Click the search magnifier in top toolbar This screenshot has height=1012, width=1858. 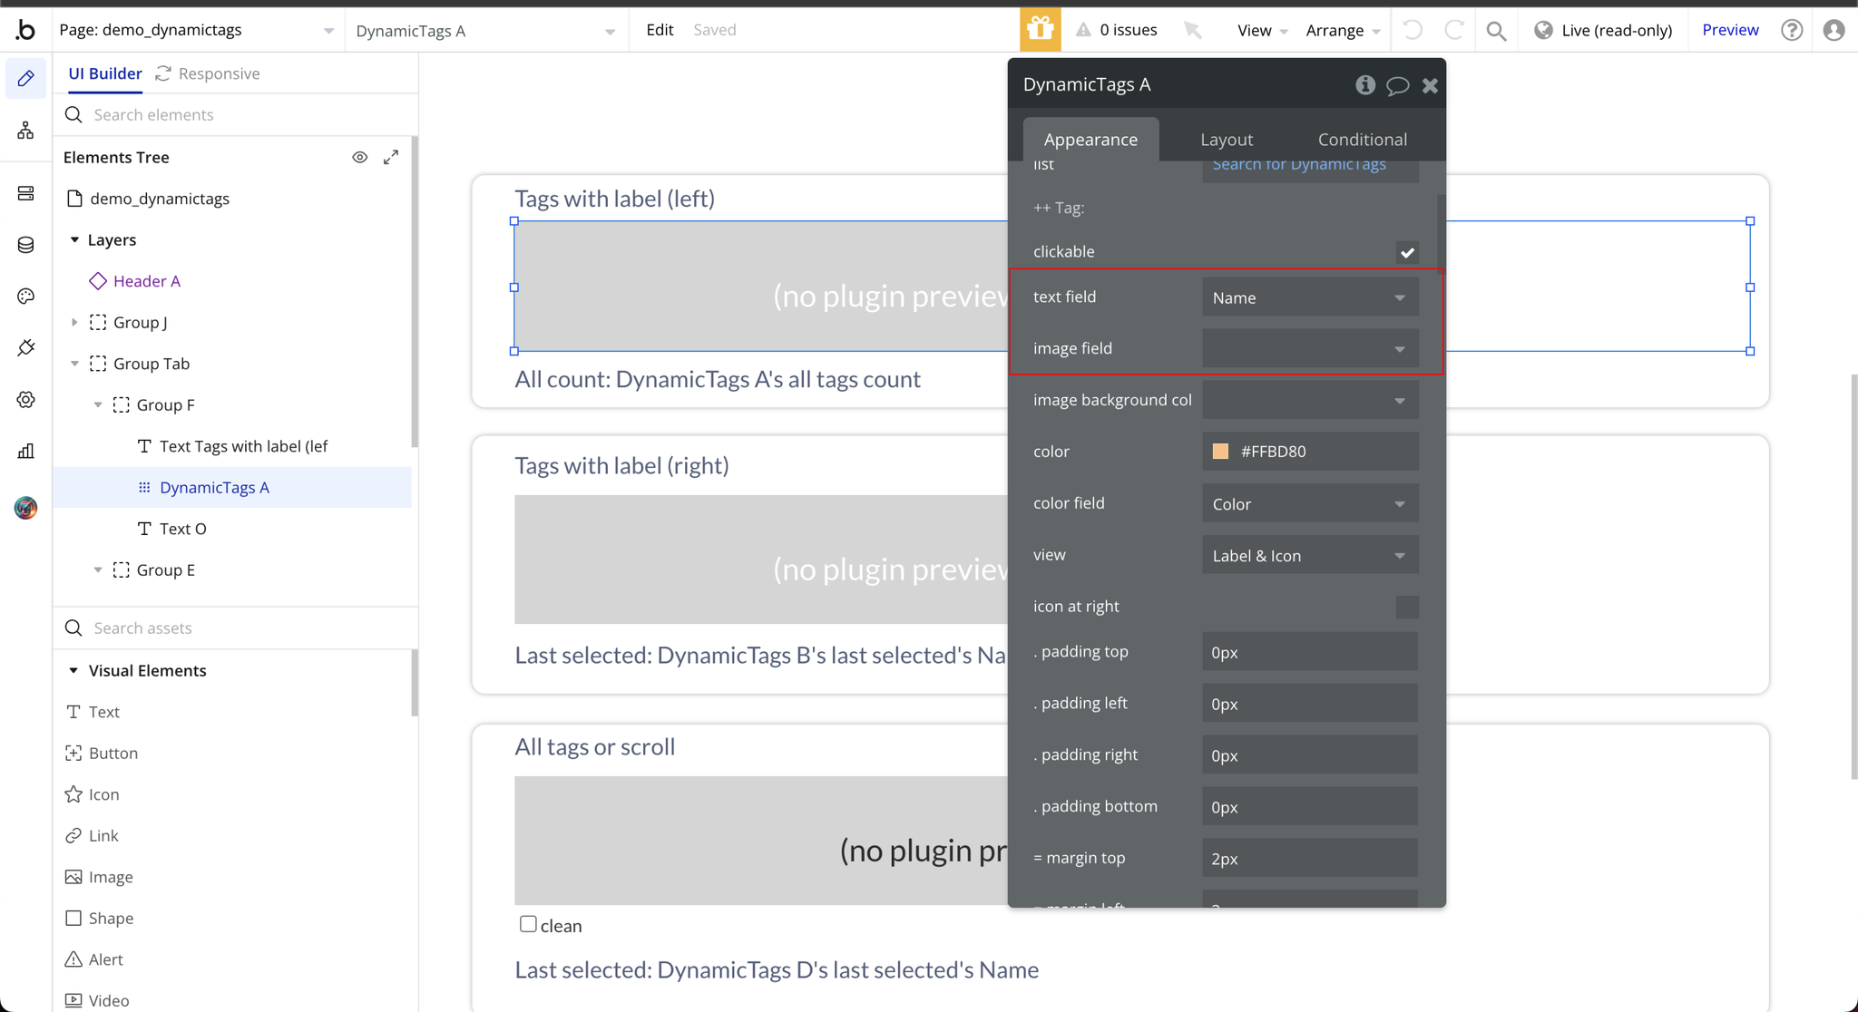[x=1496, y=31]
